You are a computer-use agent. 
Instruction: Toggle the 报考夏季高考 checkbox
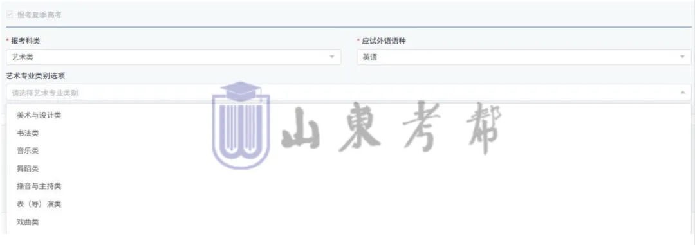pyautogui.click(x=10, y=15)
